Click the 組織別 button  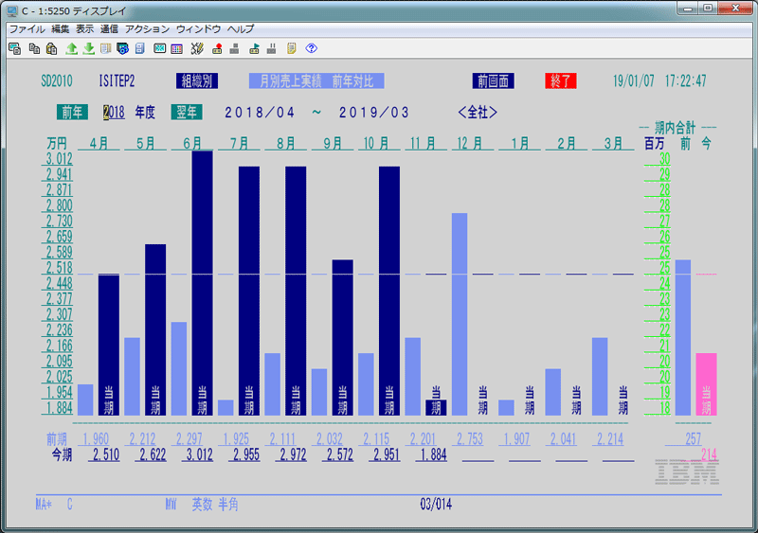[x=195, y=81]
